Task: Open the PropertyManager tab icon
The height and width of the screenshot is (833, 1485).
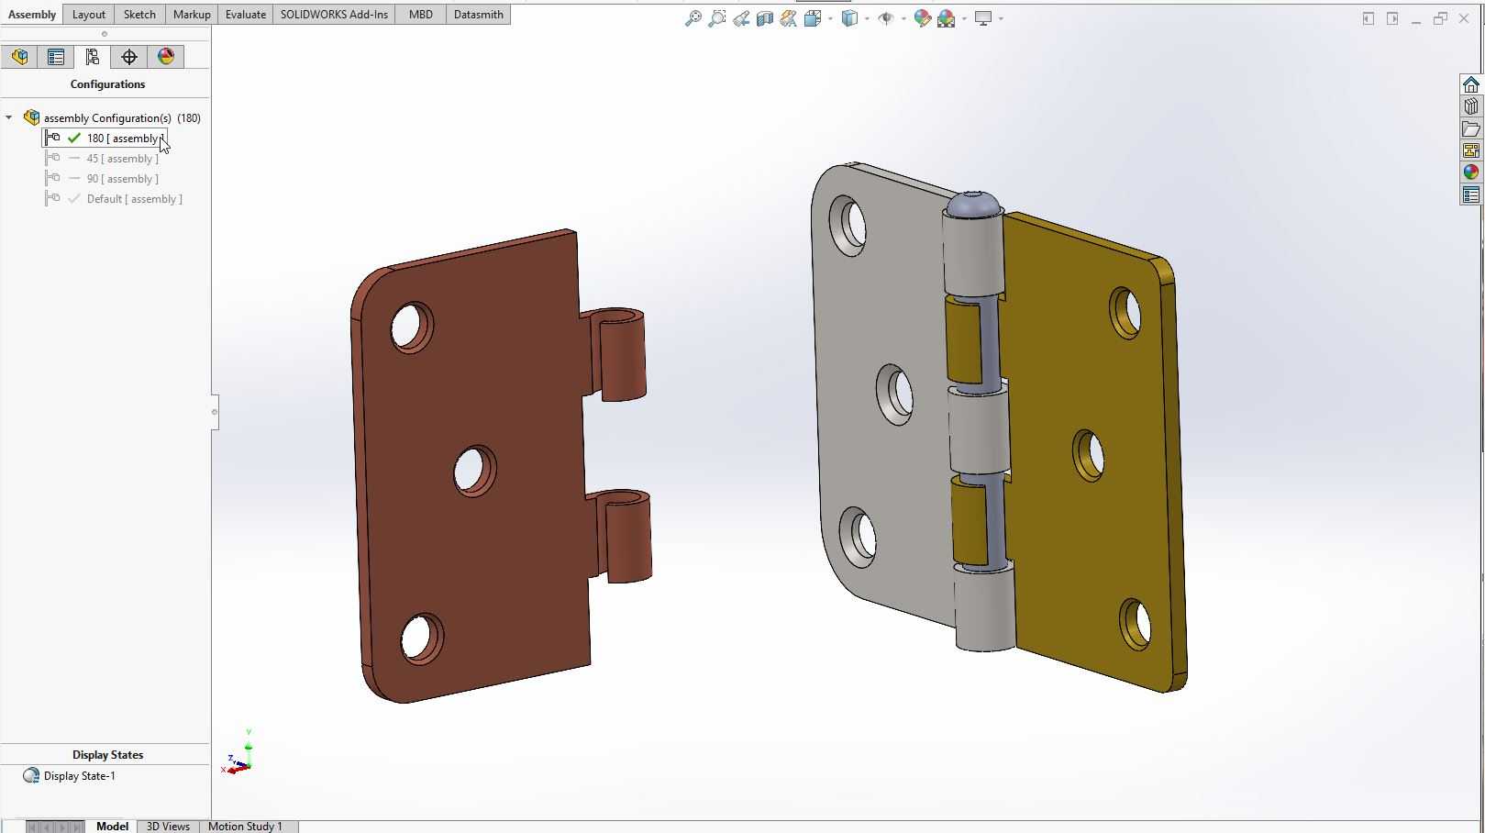Action: tap(56, 57)
